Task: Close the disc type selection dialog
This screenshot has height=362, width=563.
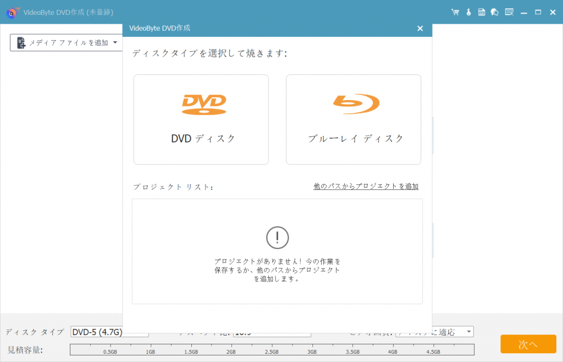Action: 420,28
